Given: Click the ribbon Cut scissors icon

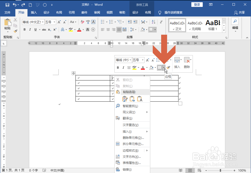Looking at the screenshot, I should pos(15,20).
